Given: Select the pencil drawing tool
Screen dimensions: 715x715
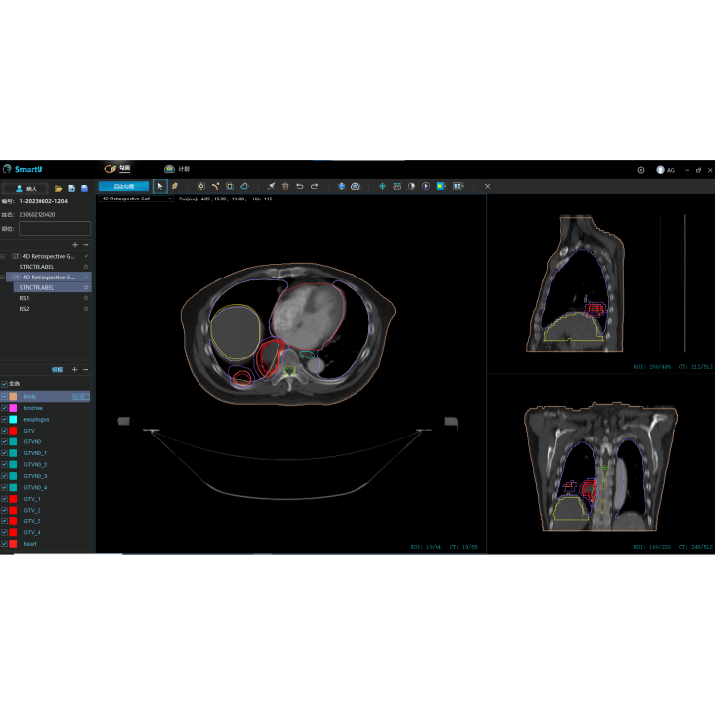Looking at the screenshot, I should 175,186.
